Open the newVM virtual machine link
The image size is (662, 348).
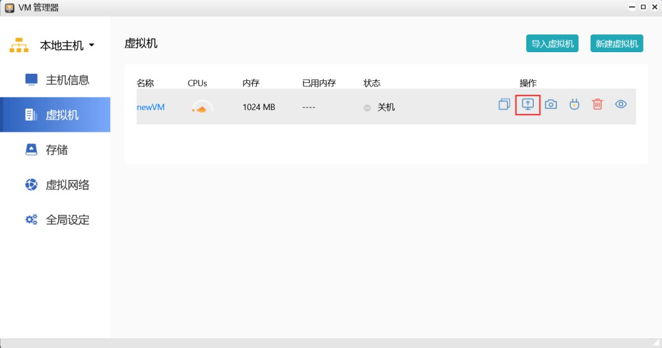(x=151, y=108)
